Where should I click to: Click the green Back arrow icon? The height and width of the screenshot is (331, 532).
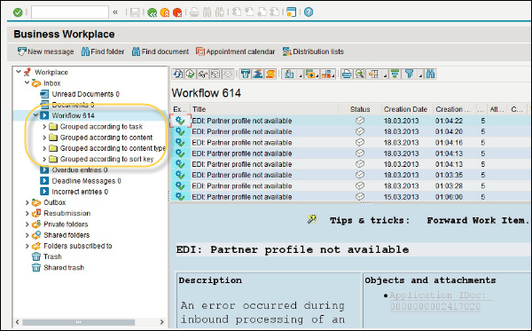153,12
